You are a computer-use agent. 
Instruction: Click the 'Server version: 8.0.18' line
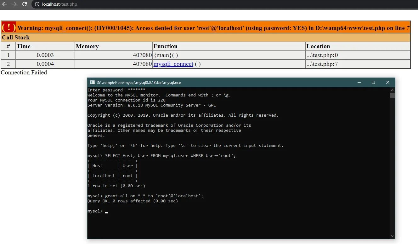tap(151, 105)
